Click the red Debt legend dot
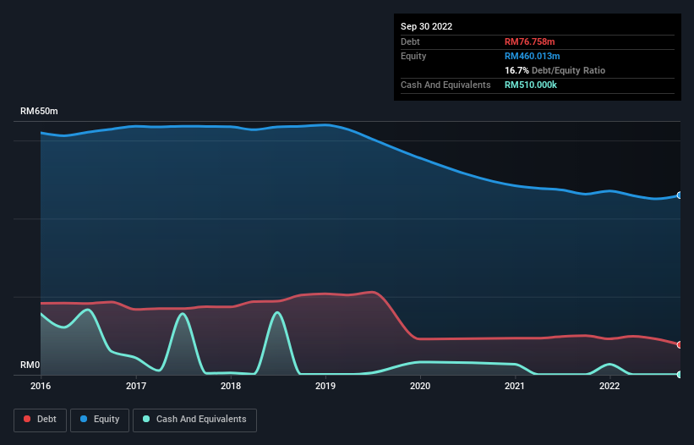Image resolution: width=694 pixels, height=445 pixels. tap(27, 419)
